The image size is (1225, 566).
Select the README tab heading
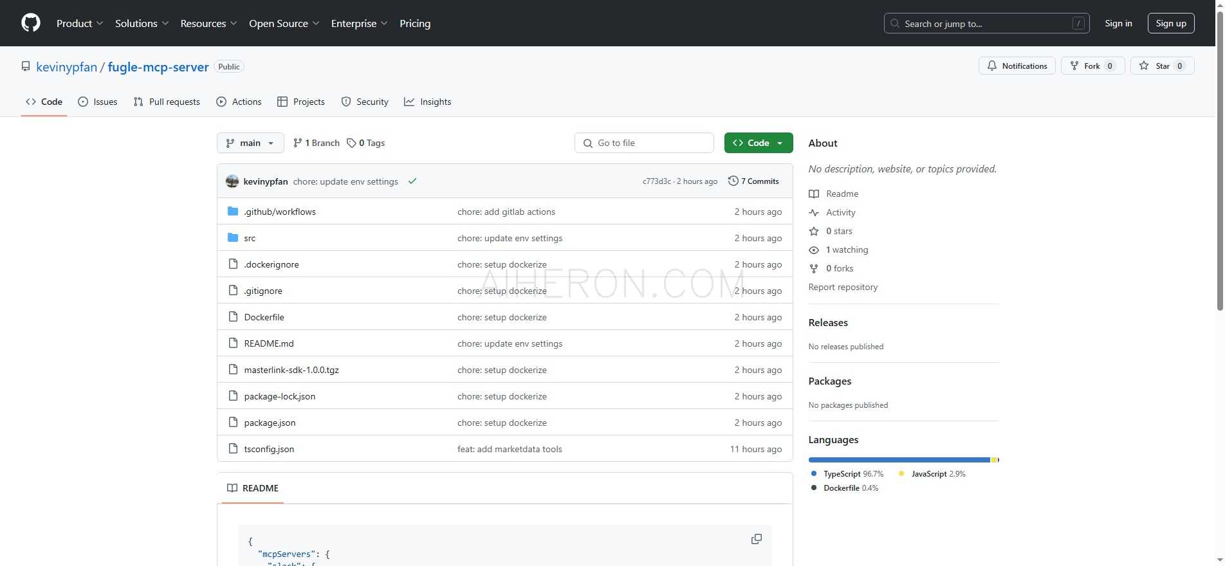click(x=253, y=488)
